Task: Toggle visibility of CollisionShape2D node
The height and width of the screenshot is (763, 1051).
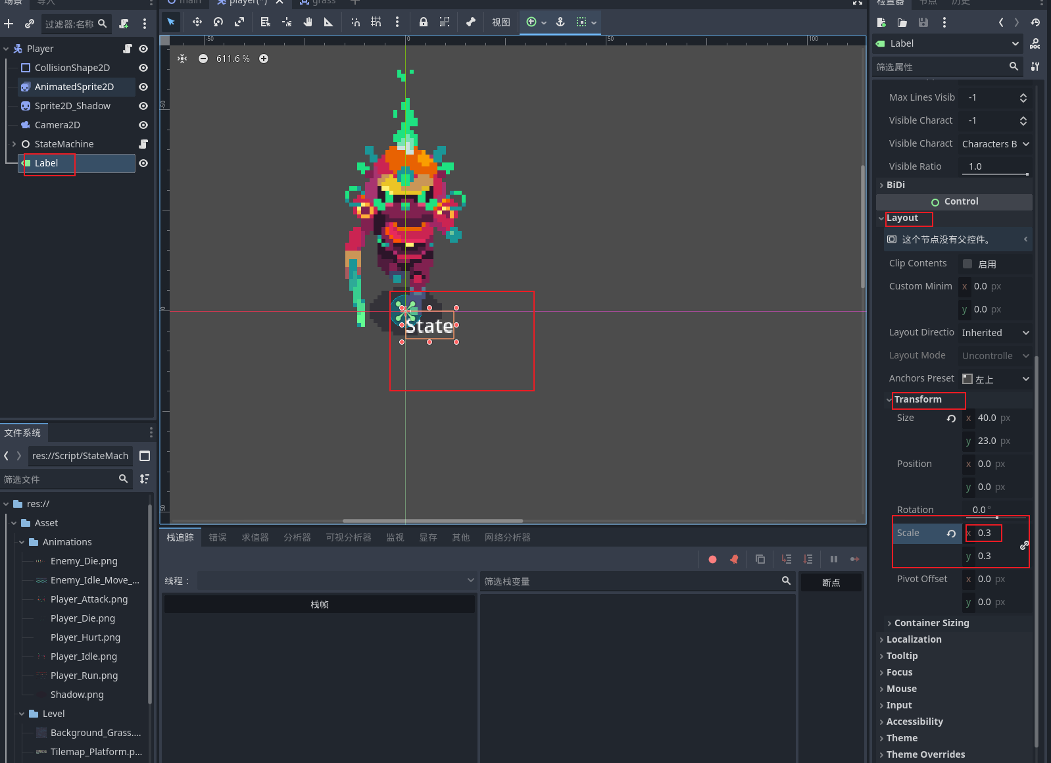Action: [x=143, y=68]
